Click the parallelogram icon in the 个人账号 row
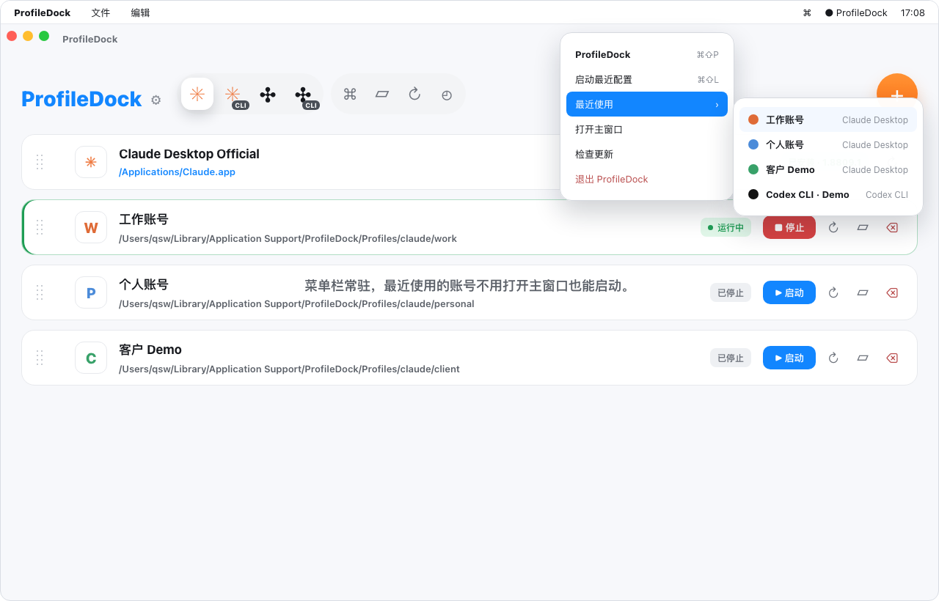 863,292
